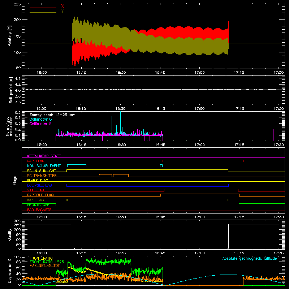Click the '16:15' time label below Pointing plot
The height and width of the screenshot is (289, 289).
81,73
